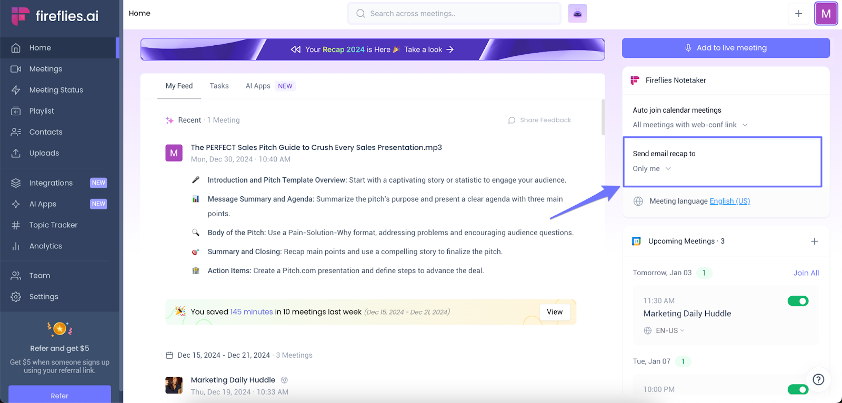This screenshot has height=403, width=842.
Task: Open the EN-US language dropdown
Action: 664,330
